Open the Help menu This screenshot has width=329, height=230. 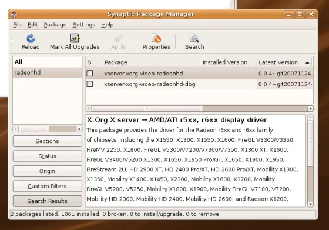pos(107,25)
